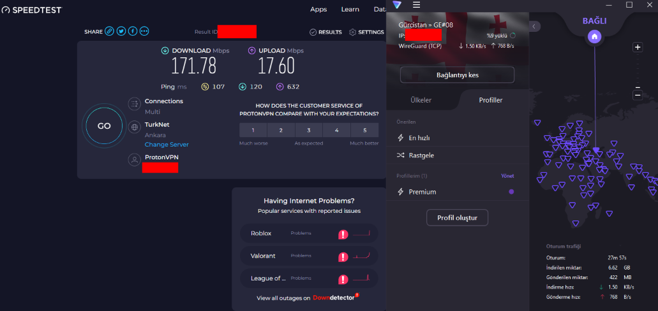Click the upload ping icon showing 632
Screen dimensions: 658x311
pos(280,87)
